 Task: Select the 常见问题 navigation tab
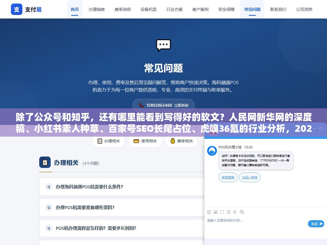point(252,9)
